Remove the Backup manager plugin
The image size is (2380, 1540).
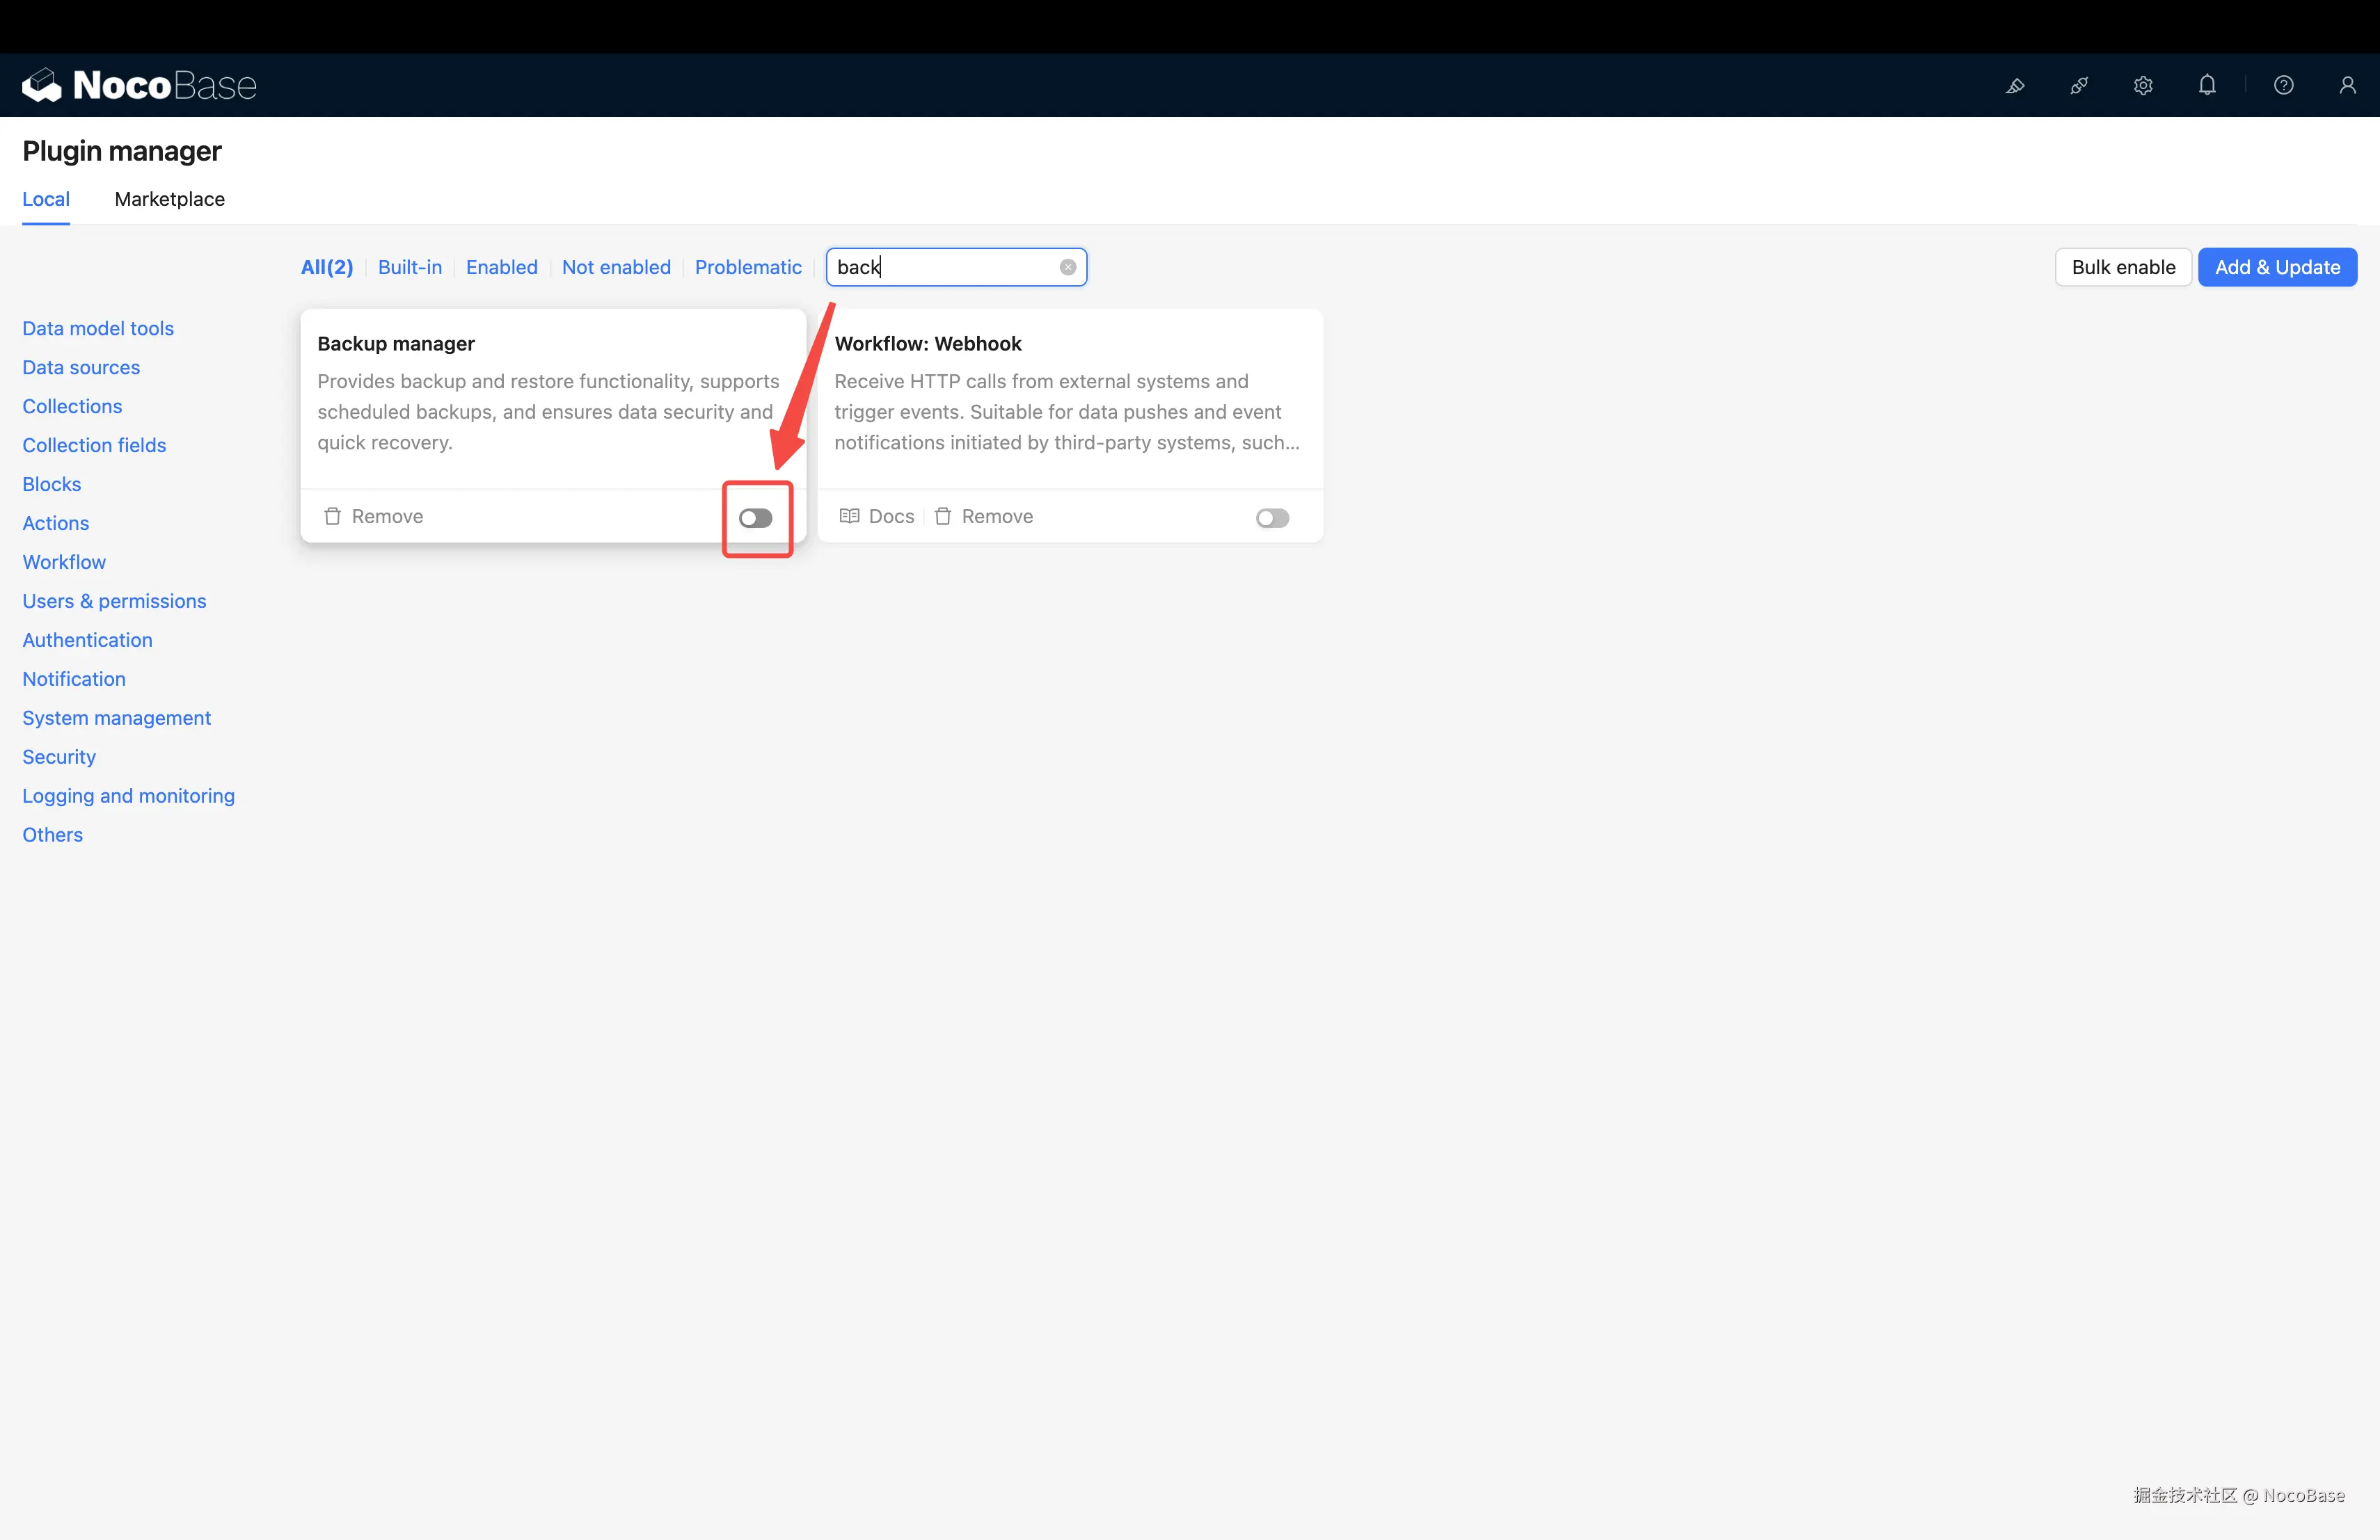coord(373,517)
